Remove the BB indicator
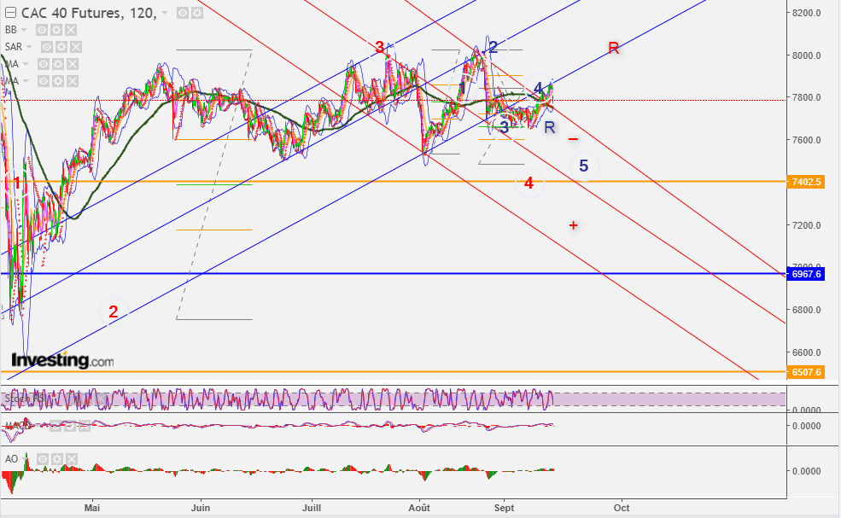The image size is (841, 518). 71,30
